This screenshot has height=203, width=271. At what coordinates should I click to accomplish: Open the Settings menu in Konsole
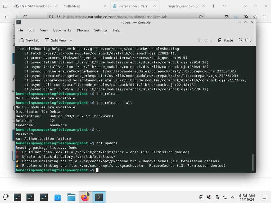coord(101,30)
